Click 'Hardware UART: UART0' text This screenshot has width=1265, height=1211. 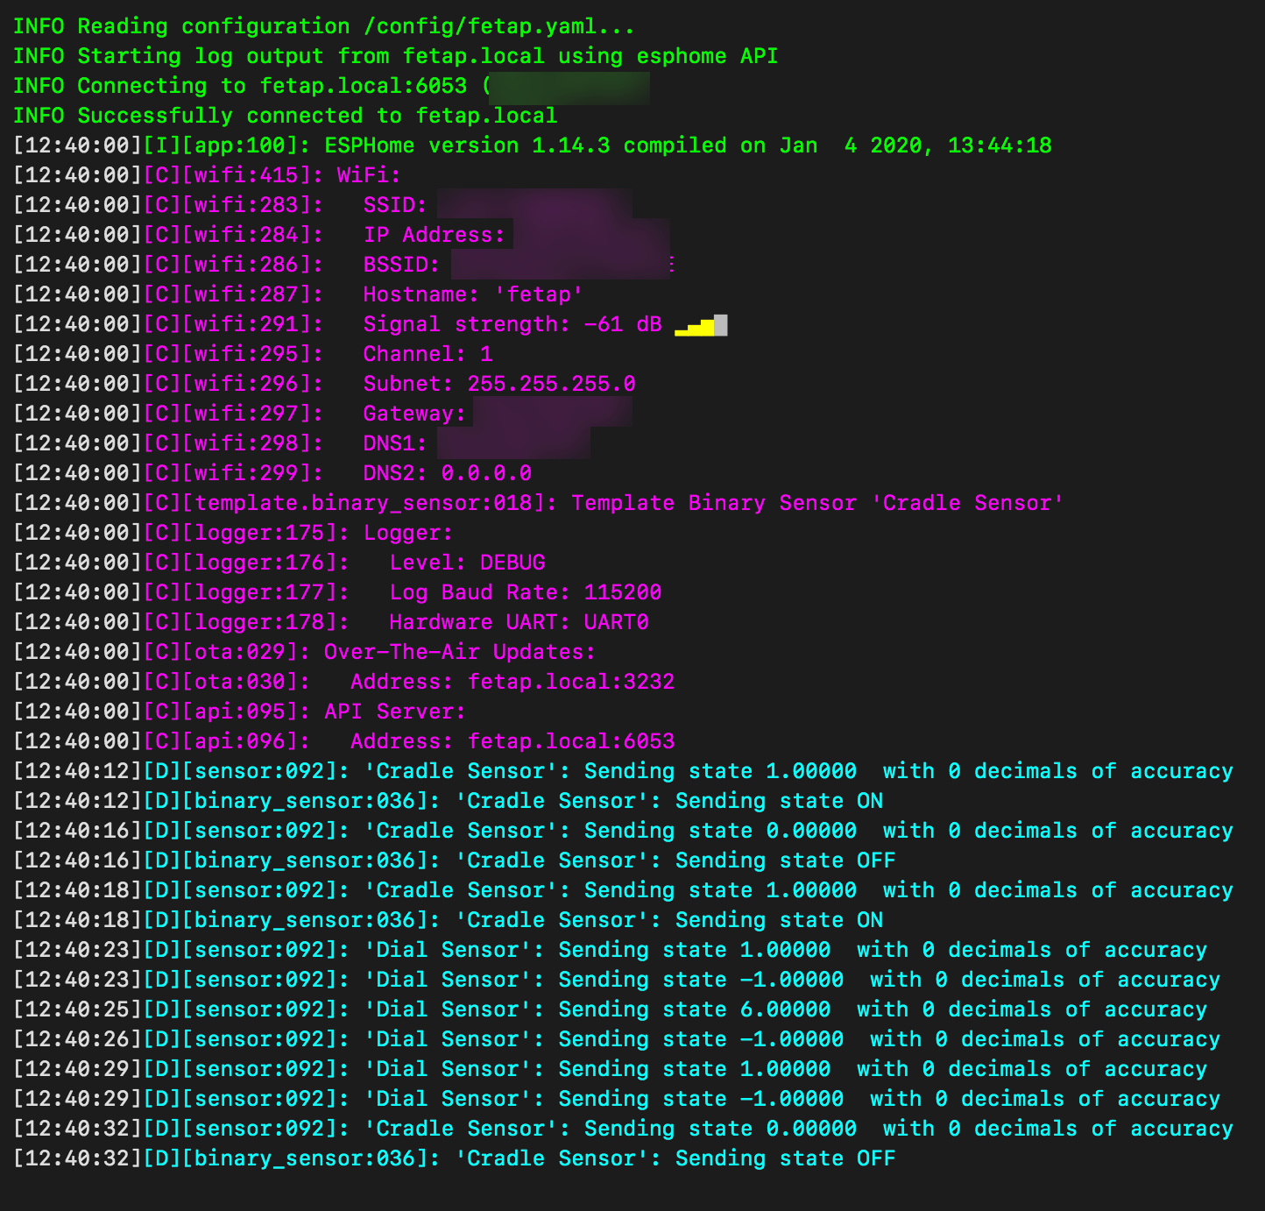pyautogui.click(x=519, y=622)
